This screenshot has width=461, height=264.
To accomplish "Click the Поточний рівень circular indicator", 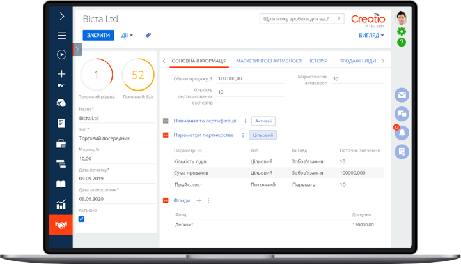I will pyautogui.click(x=97, y=75).
